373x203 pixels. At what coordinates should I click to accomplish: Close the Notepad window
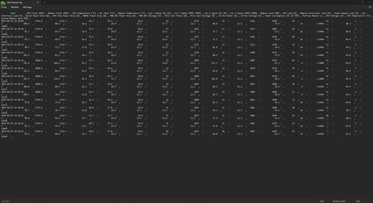click(x=369, y=2)
